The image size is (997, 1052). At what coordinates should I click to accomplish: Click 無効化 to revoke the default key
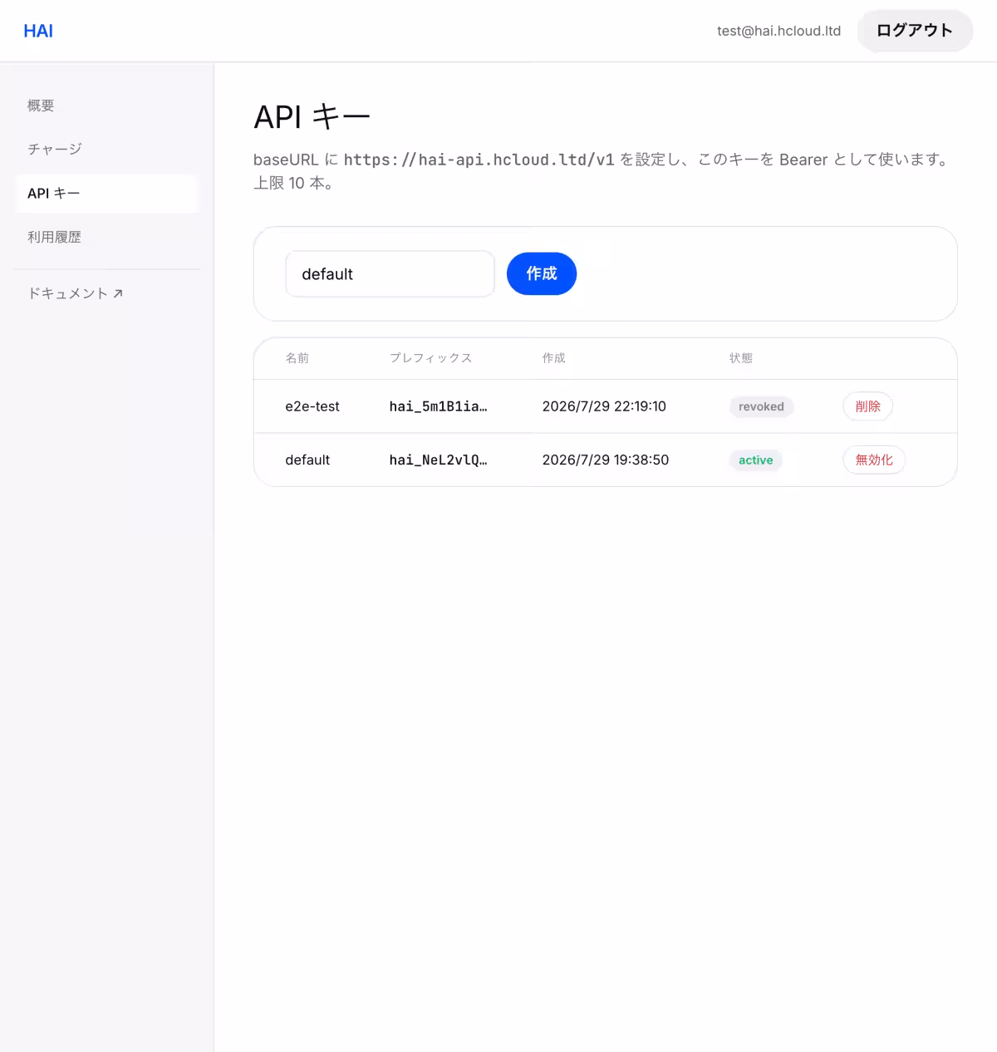point(874,460)
